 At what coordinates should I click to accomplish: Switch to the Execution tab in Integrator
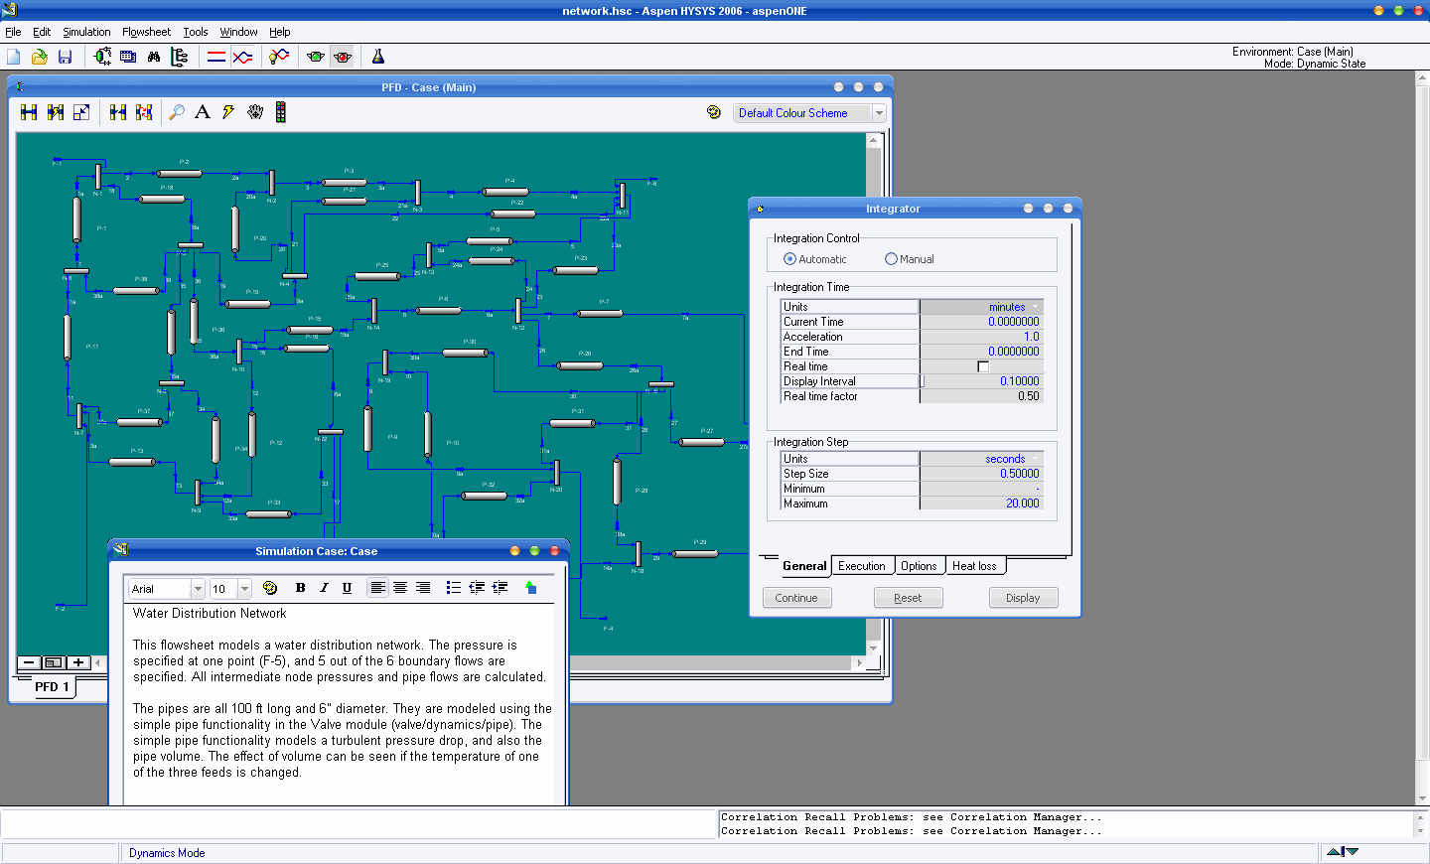tap(862, 566)
